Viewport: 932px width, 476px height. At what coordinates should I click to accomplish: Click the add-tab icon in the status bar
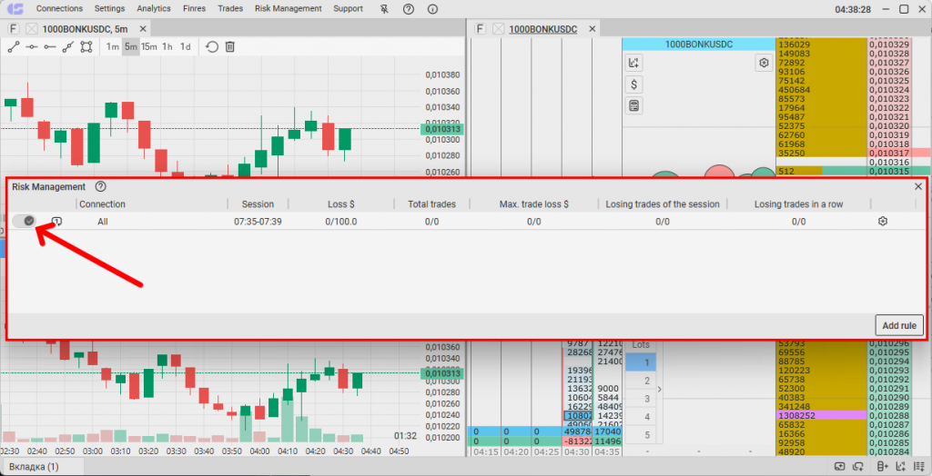point(840,466)
